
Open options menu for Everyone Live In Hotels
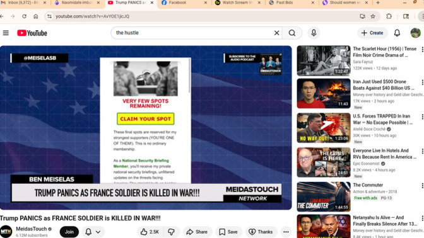click(422, 151)
